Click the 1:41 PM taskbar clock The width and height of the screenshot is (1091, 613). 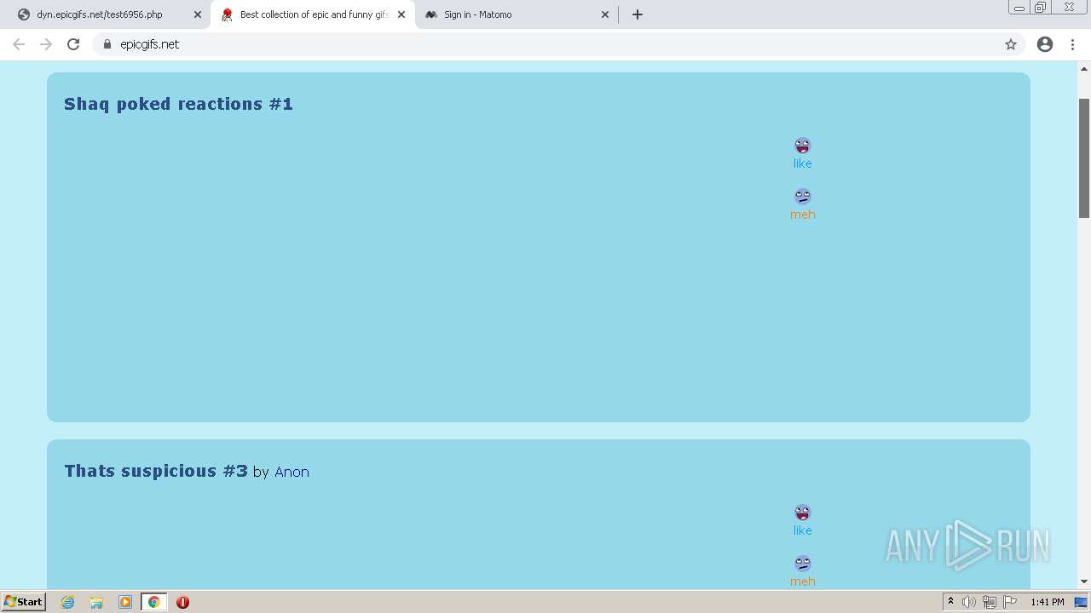tap(1048, 602)
